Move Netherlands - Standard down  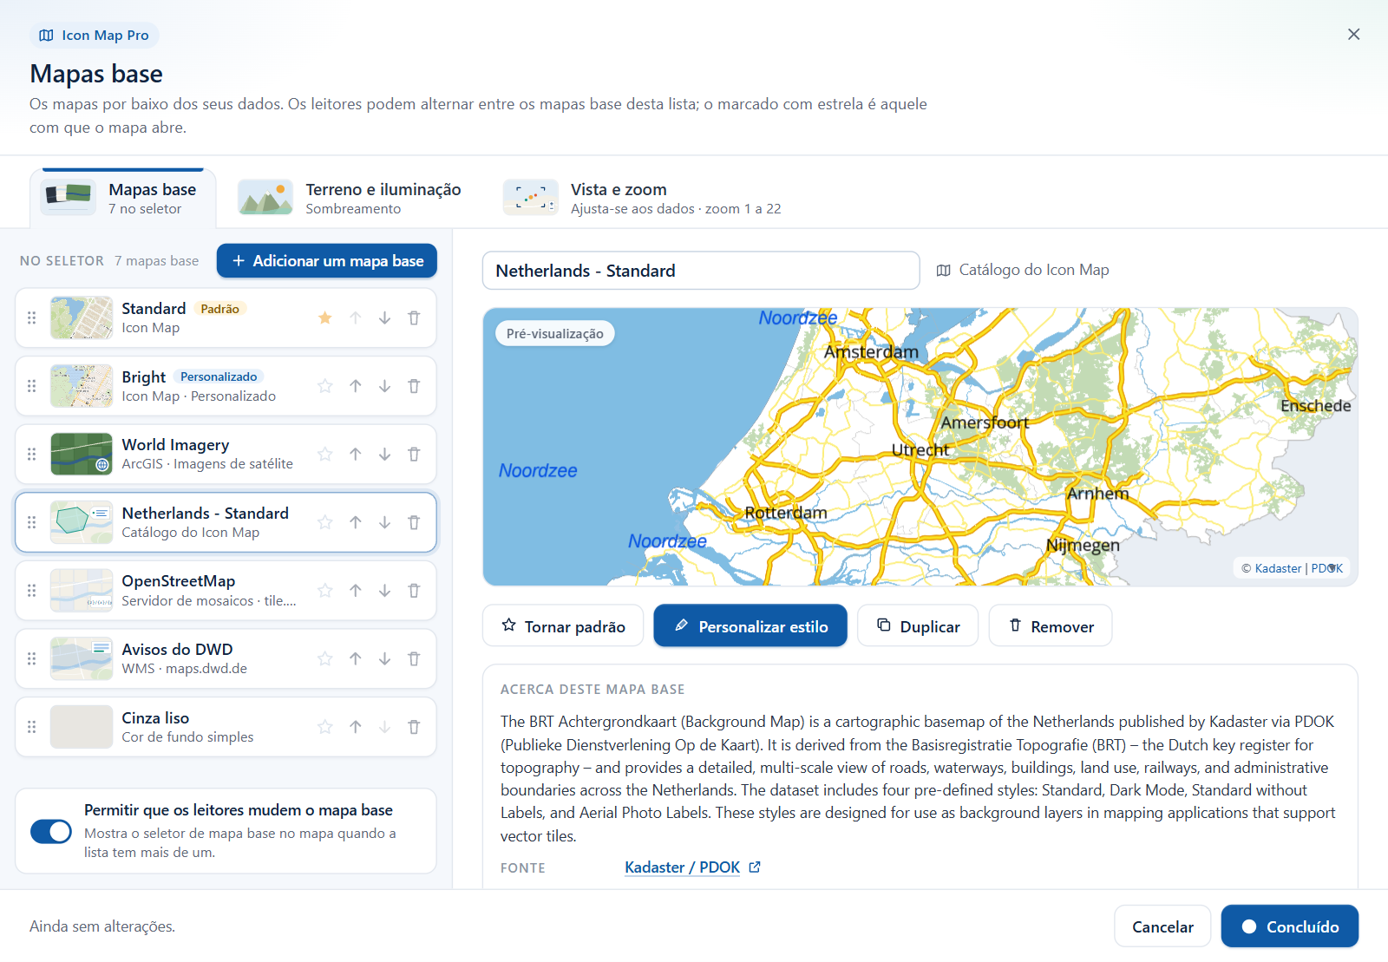pyautogui.click(x=384, y=522)
